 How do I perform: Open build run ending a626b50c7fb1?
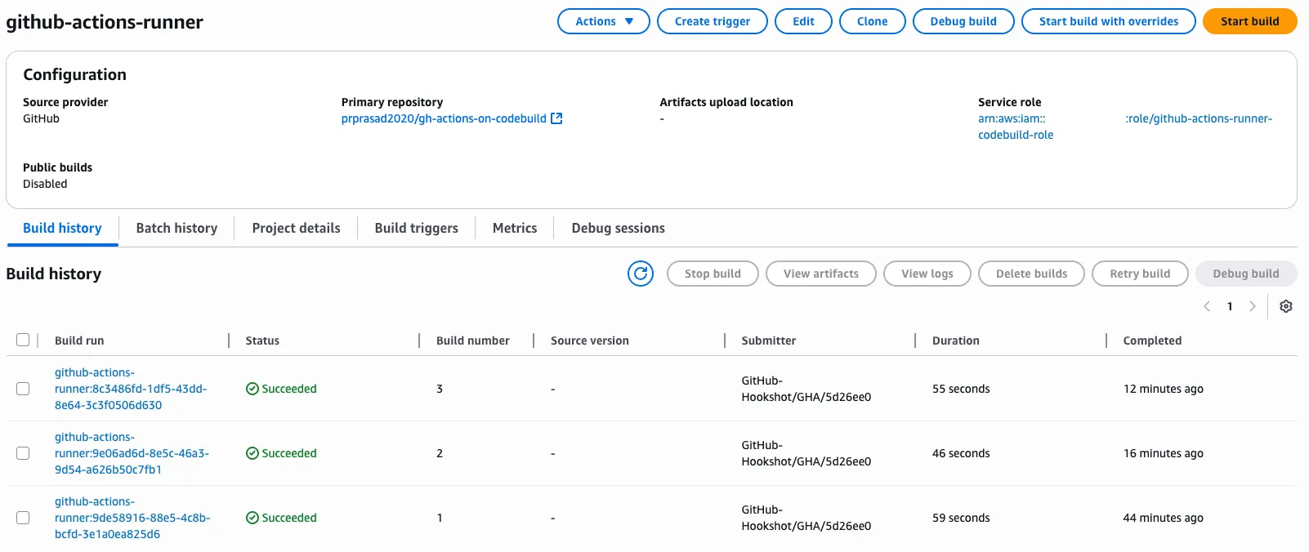point(132,453)
